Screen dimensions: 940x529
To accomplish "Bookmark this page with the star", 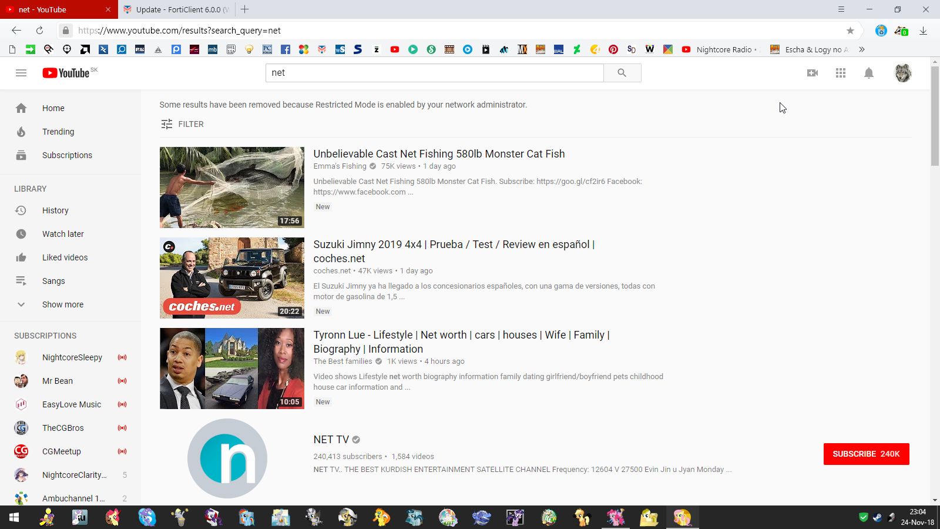I will coord(850,31).
